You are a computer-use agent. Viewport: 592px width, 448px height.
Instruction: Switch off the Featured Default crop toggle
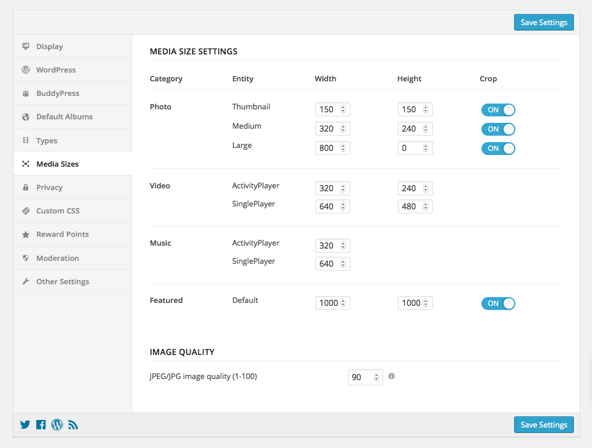(x=498, y=304)
